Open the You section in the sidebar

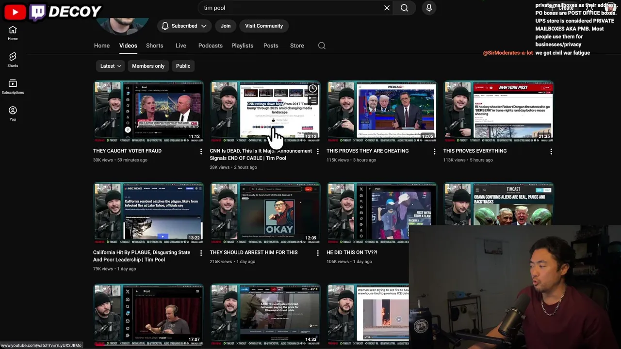pyautogui.click(x=13, y=113)
